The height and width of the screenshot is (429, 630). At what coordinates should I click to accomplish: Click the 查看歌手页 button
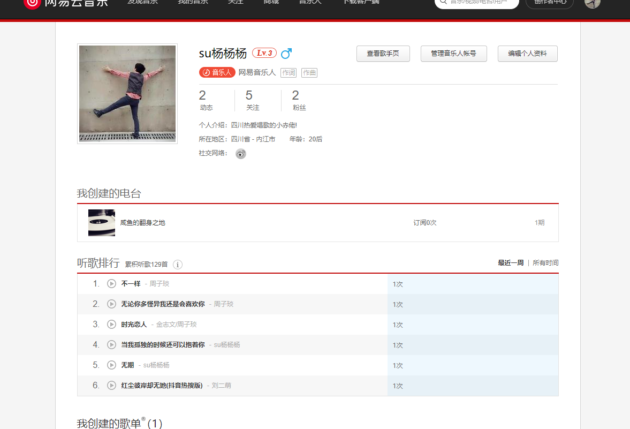point(383,54)
